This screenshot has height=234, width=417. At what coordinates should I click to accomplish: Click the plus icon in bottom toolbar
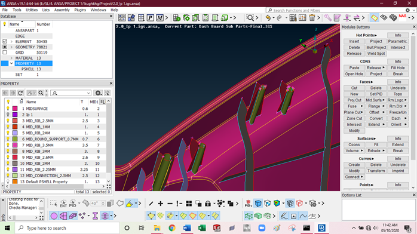160,204
